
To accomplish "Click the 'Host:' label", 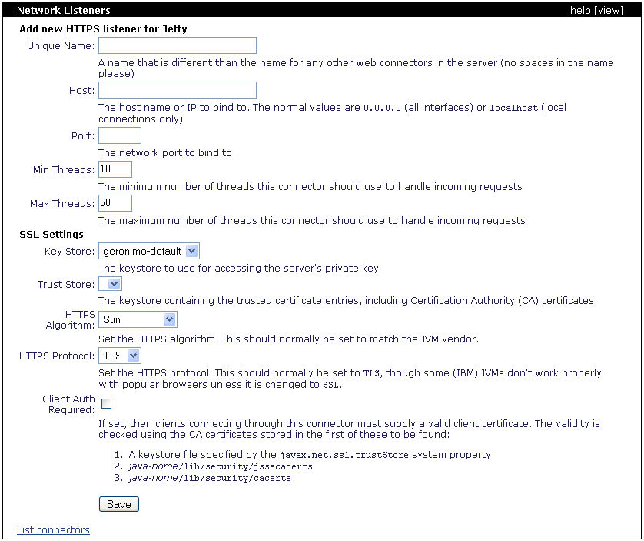I will pyautogui.click(x=81, y=91).
